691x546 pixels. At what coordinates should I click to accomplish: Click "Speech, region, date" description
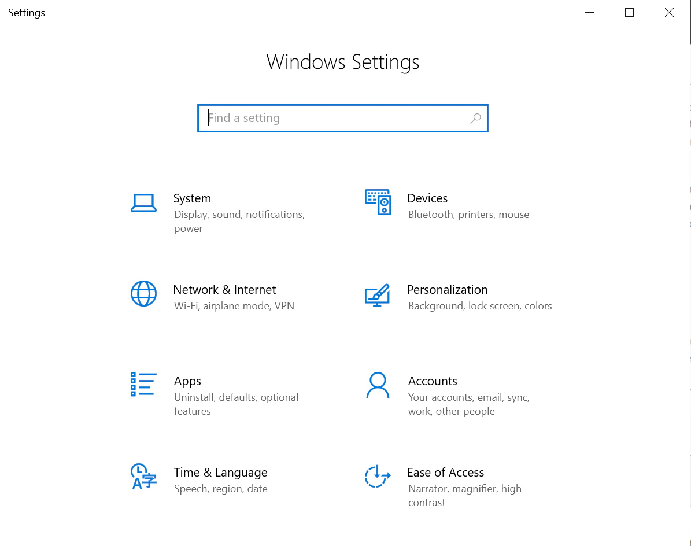tap(220, 489)
